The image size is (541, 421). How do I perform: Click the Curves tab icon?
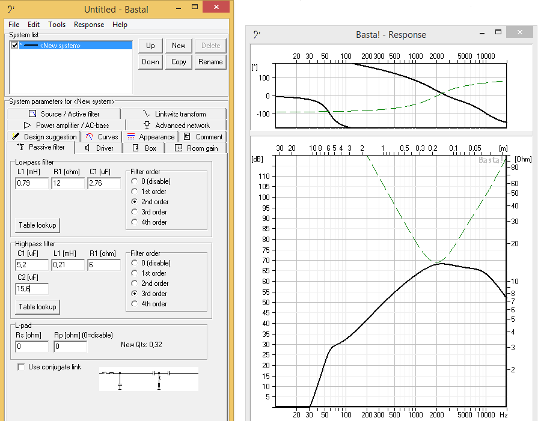pos(90,136)
